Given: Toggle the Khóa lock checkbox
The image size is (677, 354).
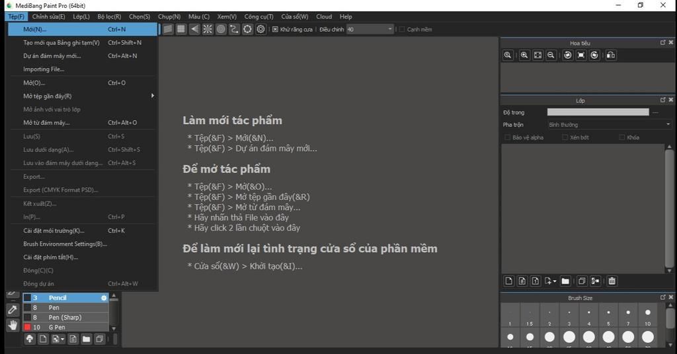Looking at the screenshot, I should pyautogui.click(x=621, y=137).
